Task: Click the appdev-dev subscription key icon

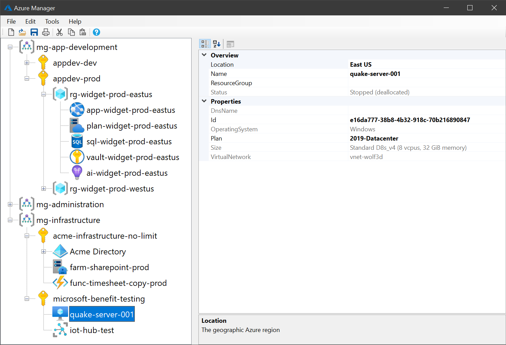Action: click(43, 63)
